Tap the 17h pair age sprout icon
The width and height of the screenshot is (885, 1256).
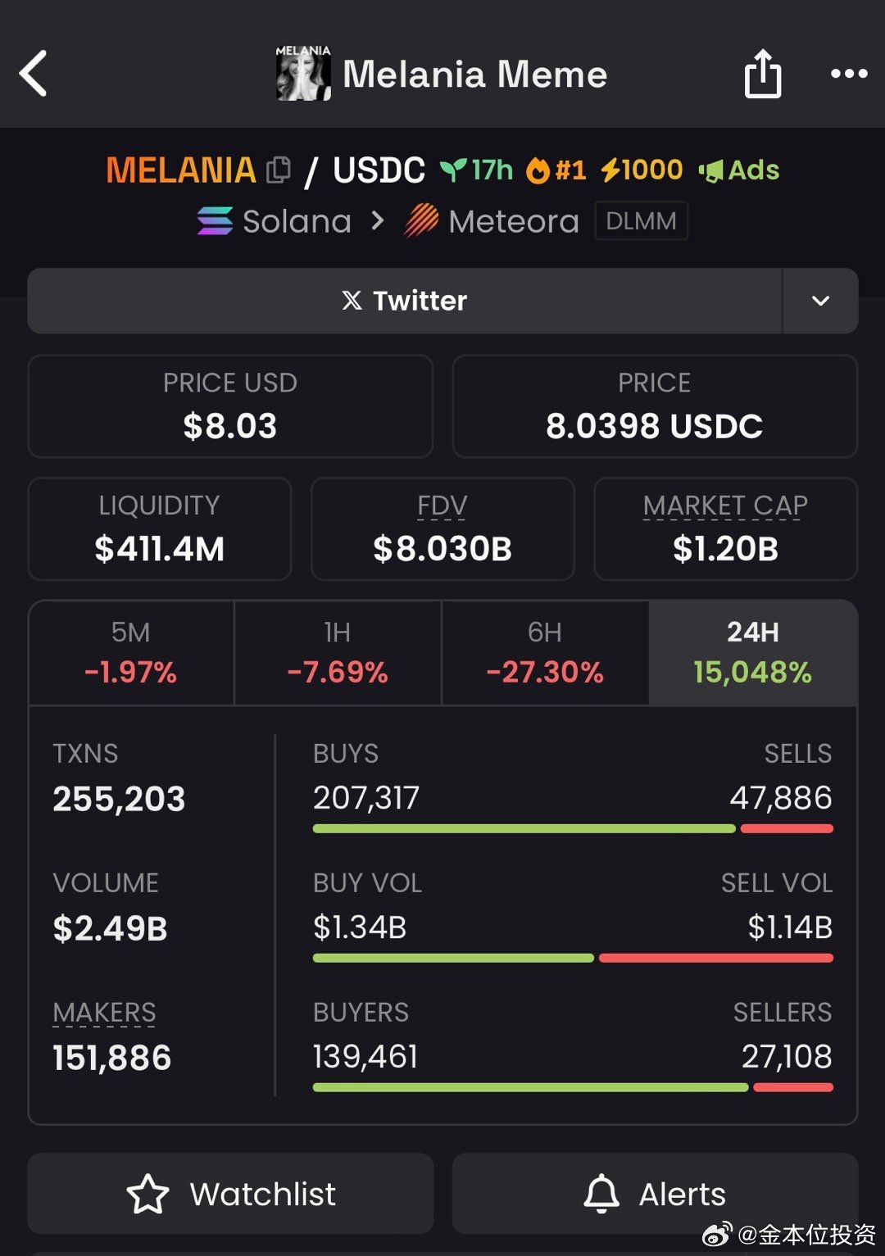point(452,170)
